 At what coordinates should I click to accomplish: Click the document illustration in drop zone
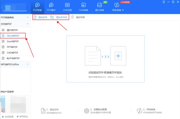tap(93, 56)
